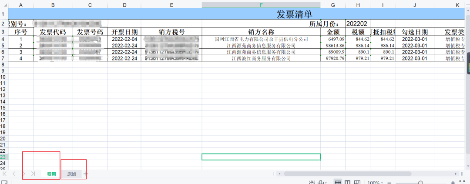Select column G header
Viewport: 470px width, 184px height.
pos(333,5)
